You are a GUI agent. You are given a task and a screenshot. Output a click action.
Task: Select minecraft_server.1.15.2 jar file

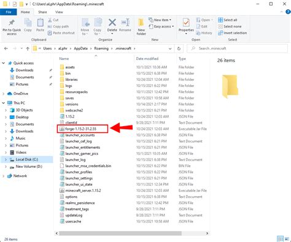coord(83,191)
